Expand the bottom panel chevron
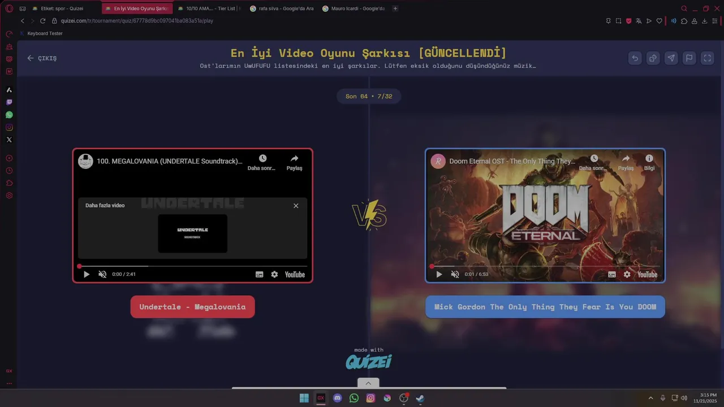 pyautogui.click(x=368, y=383)
